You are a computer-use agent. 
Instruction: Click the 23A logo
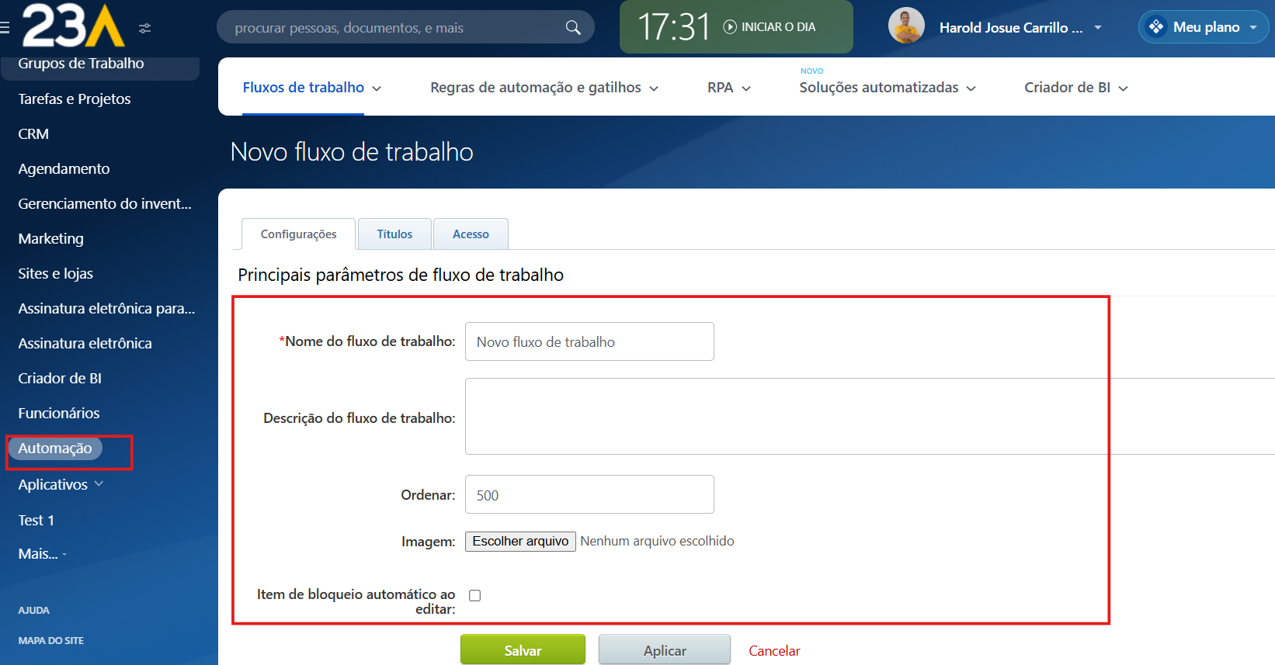click(73, 26)
